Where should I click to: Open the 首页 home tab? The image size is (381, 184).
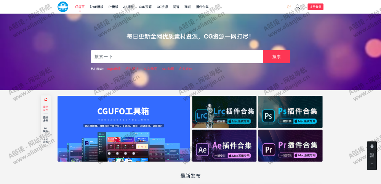point(80,7)
